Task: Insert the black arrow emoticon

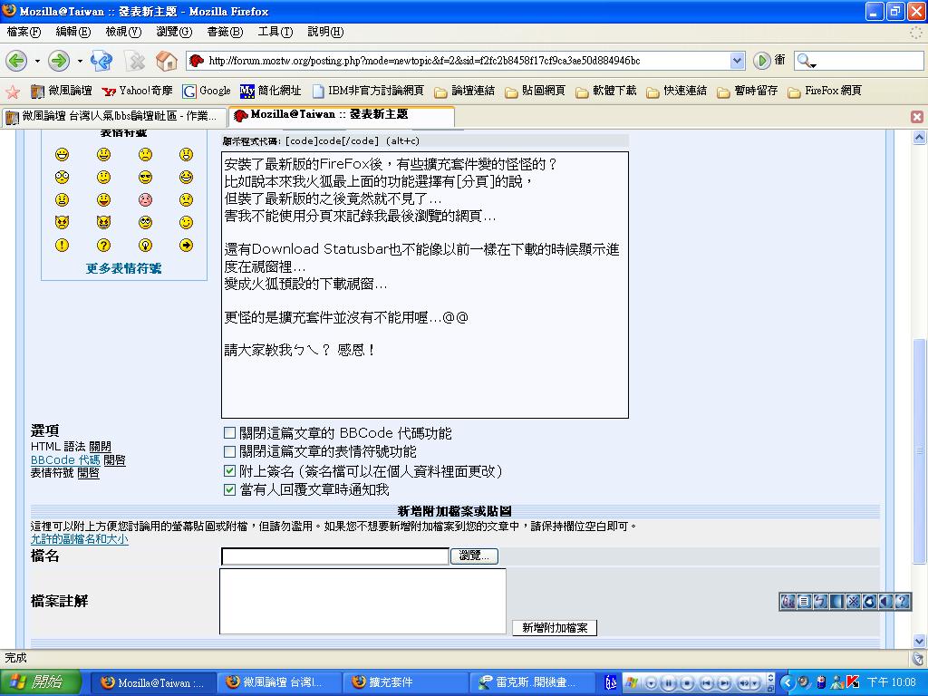Action: click(x=186, y=245)
